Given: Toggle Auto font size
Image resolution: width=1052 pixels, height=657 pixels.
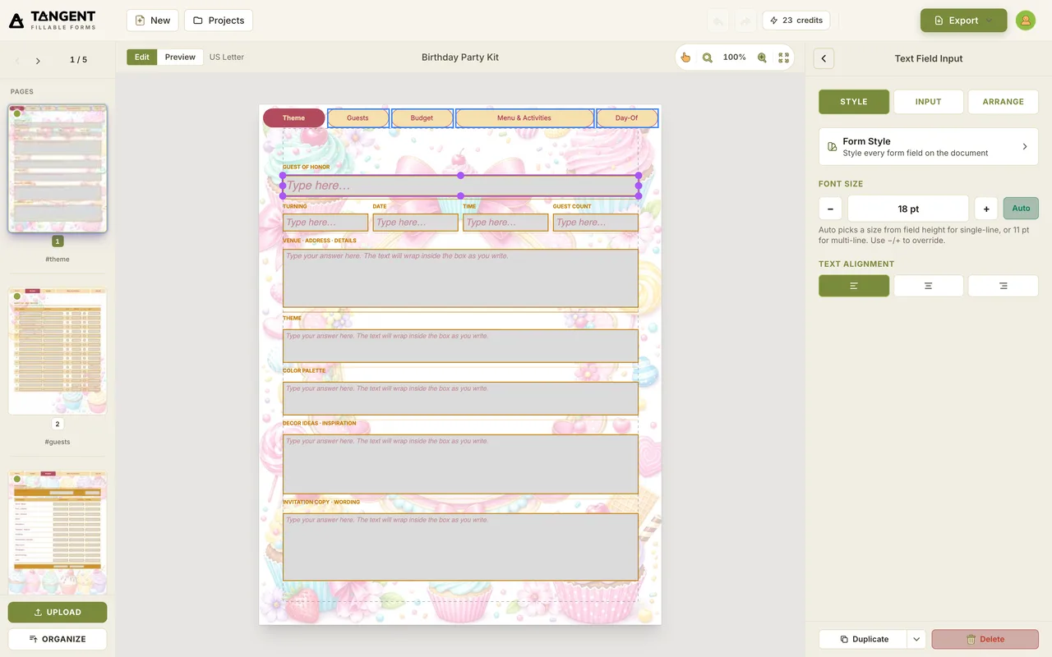Looking at the screenshot, I should pos(1021,209).
